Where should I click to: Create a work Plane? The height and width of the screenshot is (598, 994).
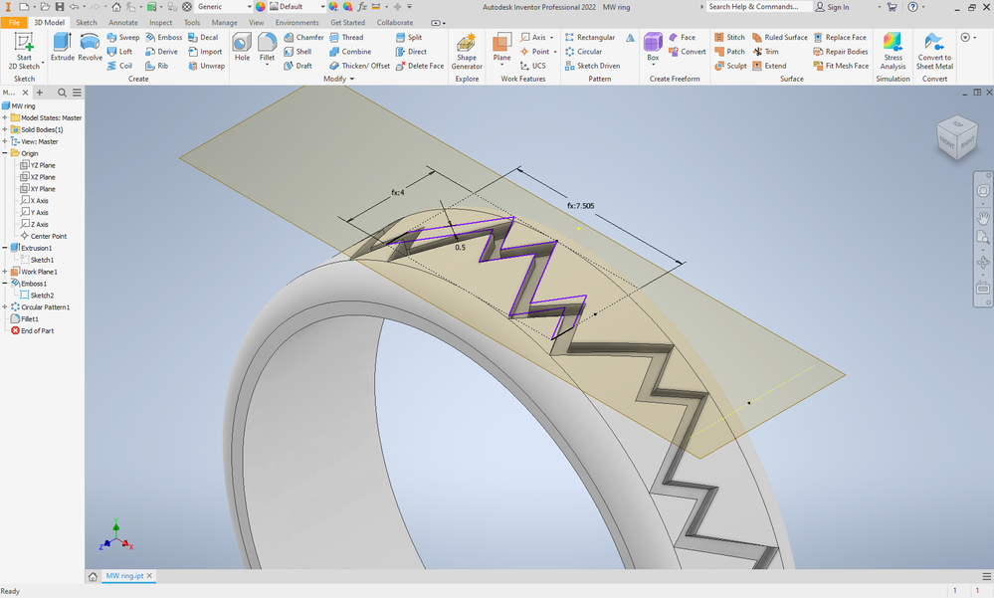click(x=502, y=48)
